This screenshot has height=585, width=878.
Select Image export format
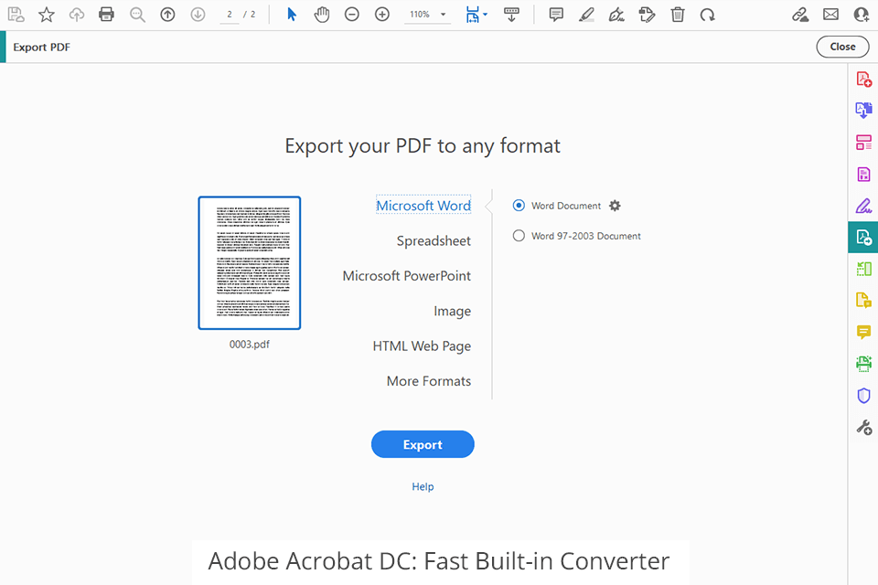pos(452,312)
